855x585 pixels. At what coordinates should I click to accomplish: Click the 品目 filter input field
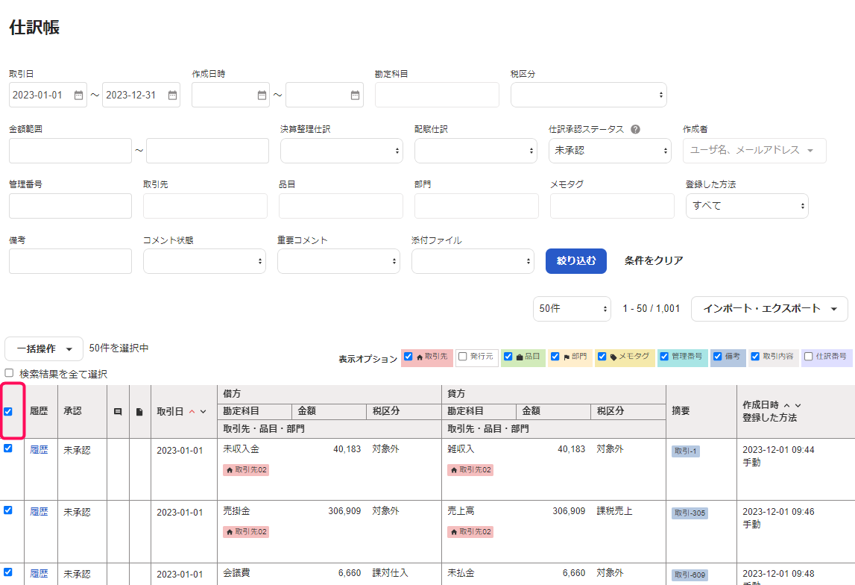tap(341, 206)
